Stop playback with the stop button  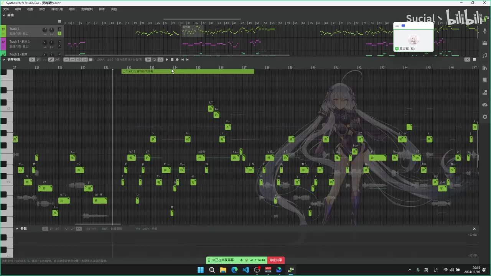pos(172,59)
